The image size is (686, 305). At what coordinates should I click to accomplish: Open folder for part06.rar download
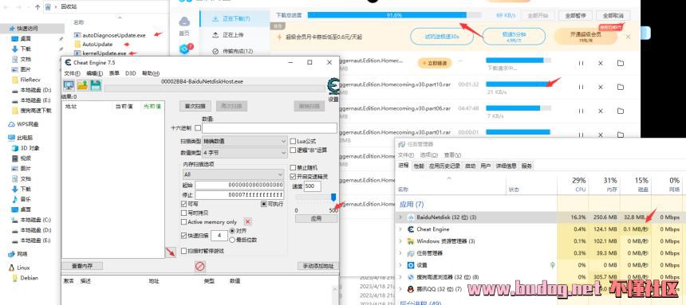pos(621,111)
